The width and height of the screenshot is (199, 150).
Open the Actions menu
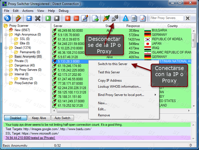point(28,11)
